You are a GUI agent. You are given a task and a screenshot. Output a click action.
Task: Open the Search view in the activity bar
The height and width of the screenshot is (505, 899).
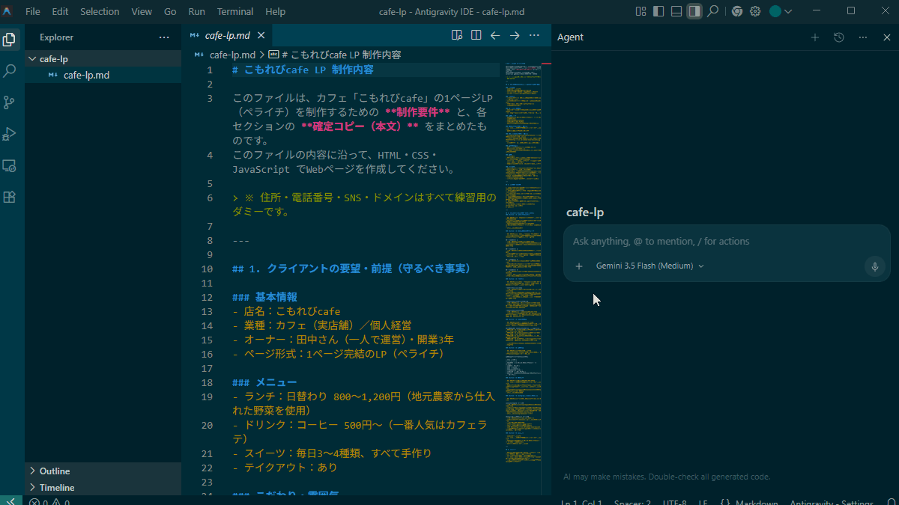tap(10, 71)
